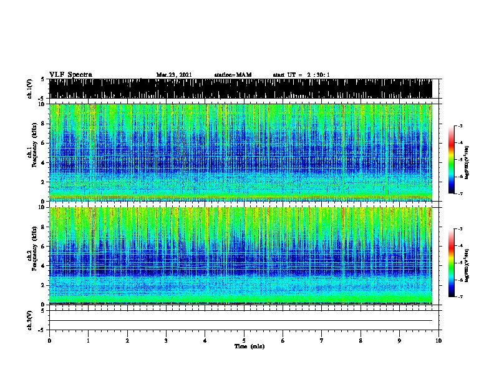Click the 'station=MAM' label
This screenshot has width=494, height=382.
[x=233, y=75]
